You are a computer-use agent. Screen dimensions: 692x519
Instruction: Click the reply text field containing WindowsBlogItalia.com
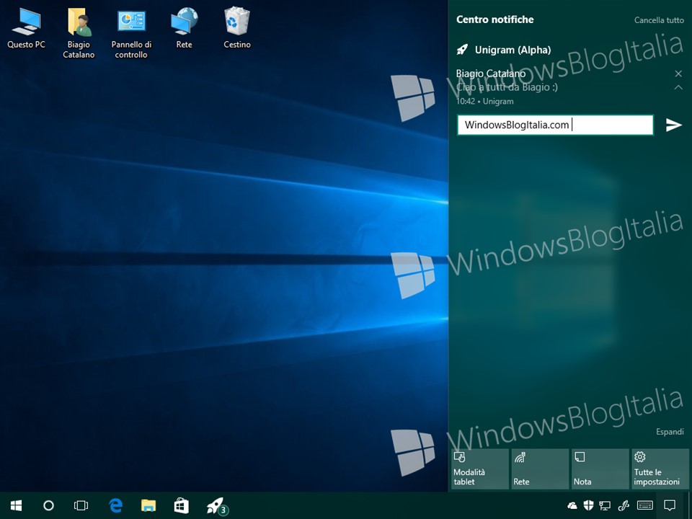tap(555, 125)
